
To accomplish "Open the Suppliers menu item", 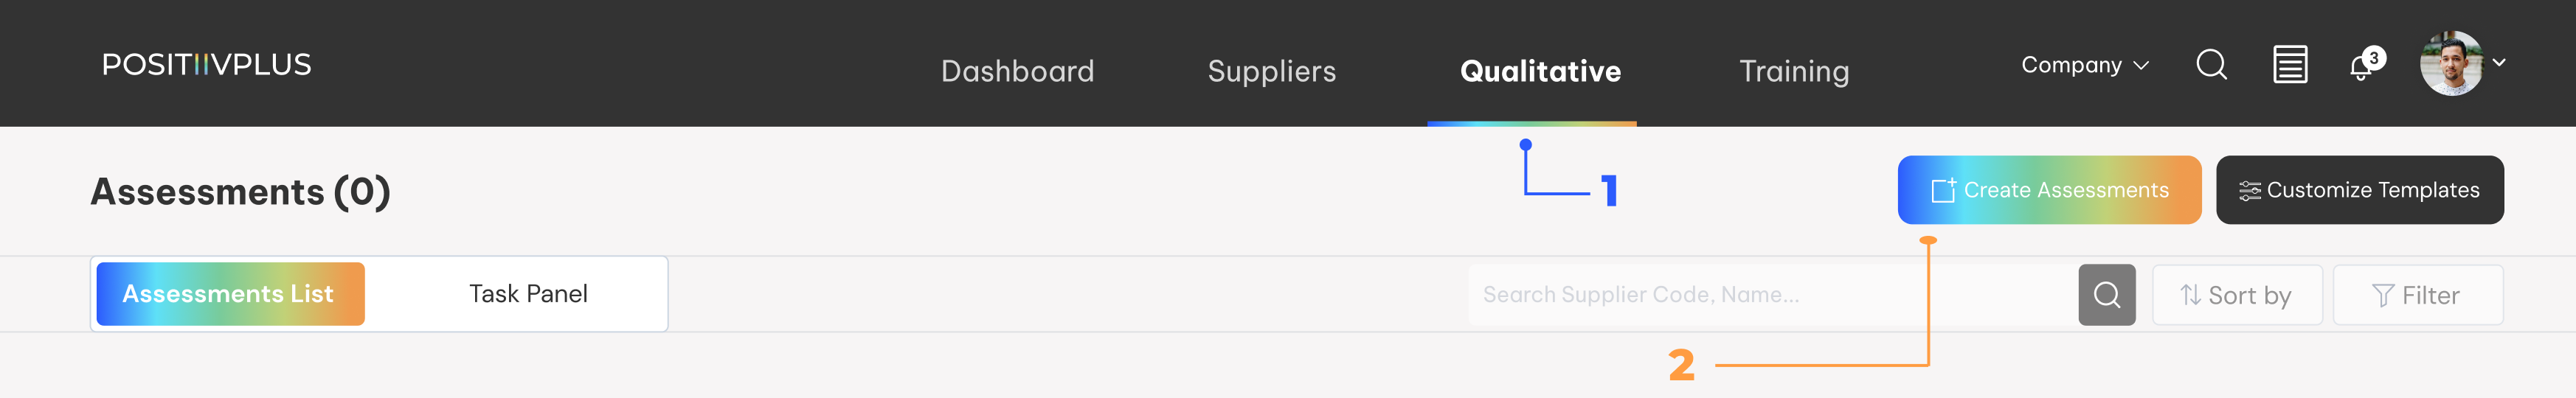I will point(1271,71).
